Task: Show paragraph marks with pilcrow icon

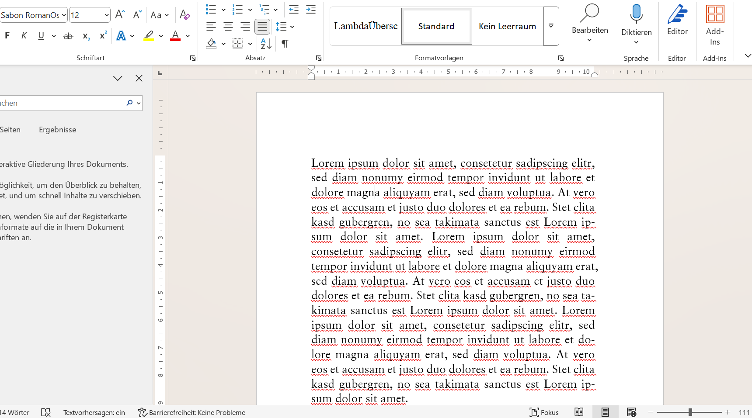Action: pos(285,44)
